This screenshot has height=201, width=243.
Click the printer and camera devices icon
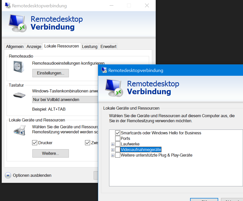19,130
